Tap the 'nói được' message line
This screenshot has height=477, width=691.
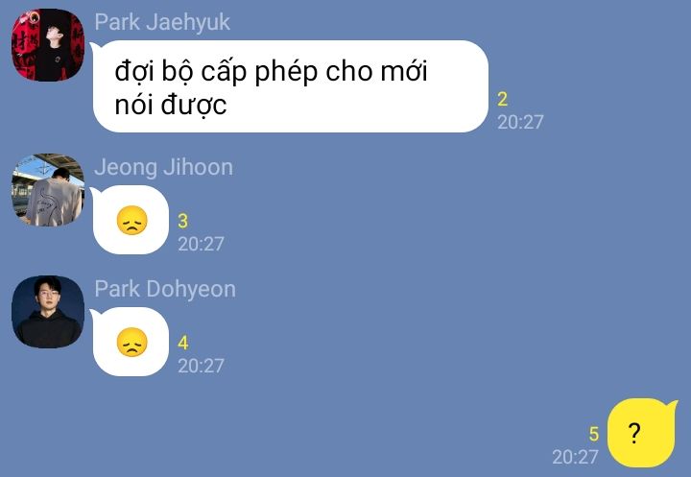point(171,106)
